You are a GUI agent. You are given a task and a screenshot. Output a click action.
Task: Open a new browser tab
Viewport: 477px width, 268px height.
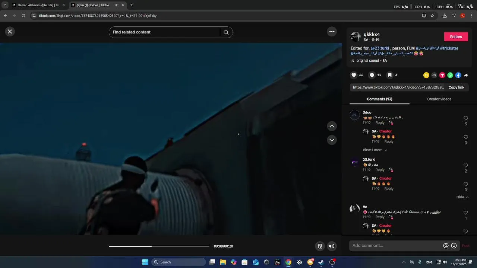[132, 5]
